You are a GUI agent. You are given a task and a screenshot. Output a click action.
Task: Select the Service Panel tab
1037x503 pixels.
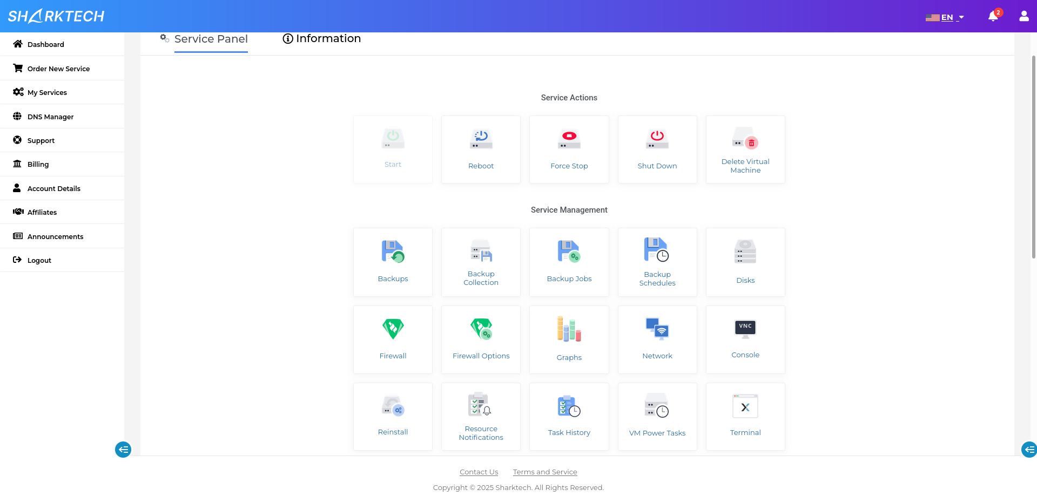tap(211, 39)
